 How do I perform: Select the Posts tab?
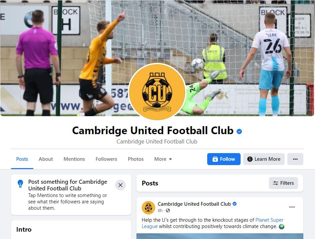(22, 159)
